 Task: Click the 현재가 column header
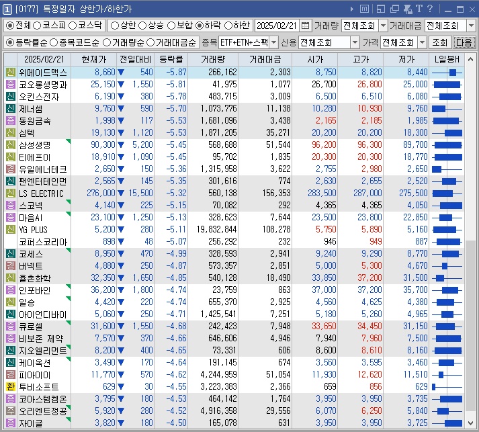[x=94, y=59]
